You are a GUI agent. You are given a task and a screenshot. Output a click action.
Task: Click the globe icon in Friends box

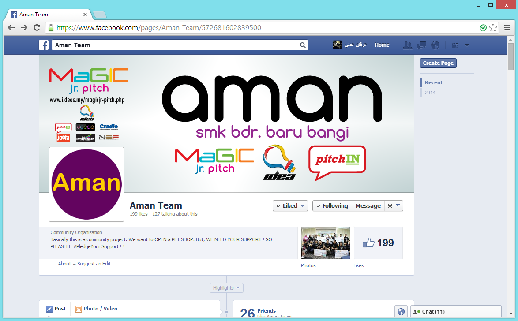[x=401, y=311]
